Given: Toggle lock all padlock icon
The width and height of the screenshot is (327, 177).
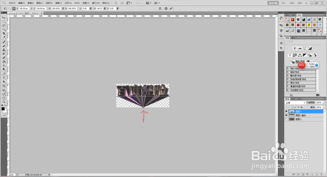Looking at the screenshot, I should pyautogui.click(x=301, y=107).
